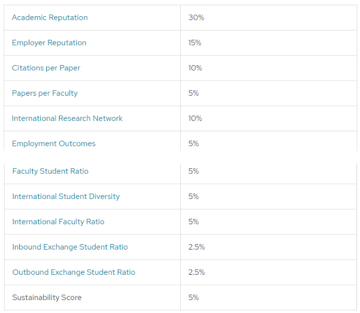Click the 15% weighting value
The height and width of the screenshot is (313, 360).
click(x=195, y=42)
